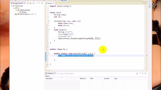The image size is (161, 90).
Task: Minimize the Problems view
Action: tap(143, 73)
